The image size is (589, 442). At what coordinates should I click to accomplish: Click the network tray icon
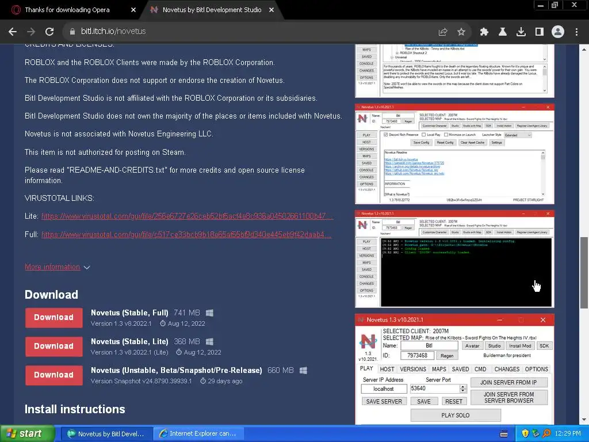pyautogui.click(x=536, y=434)
